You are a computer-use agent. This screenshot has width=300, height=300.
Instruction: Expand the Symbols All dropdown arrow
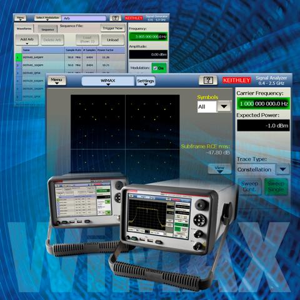[x=224, y=107]
